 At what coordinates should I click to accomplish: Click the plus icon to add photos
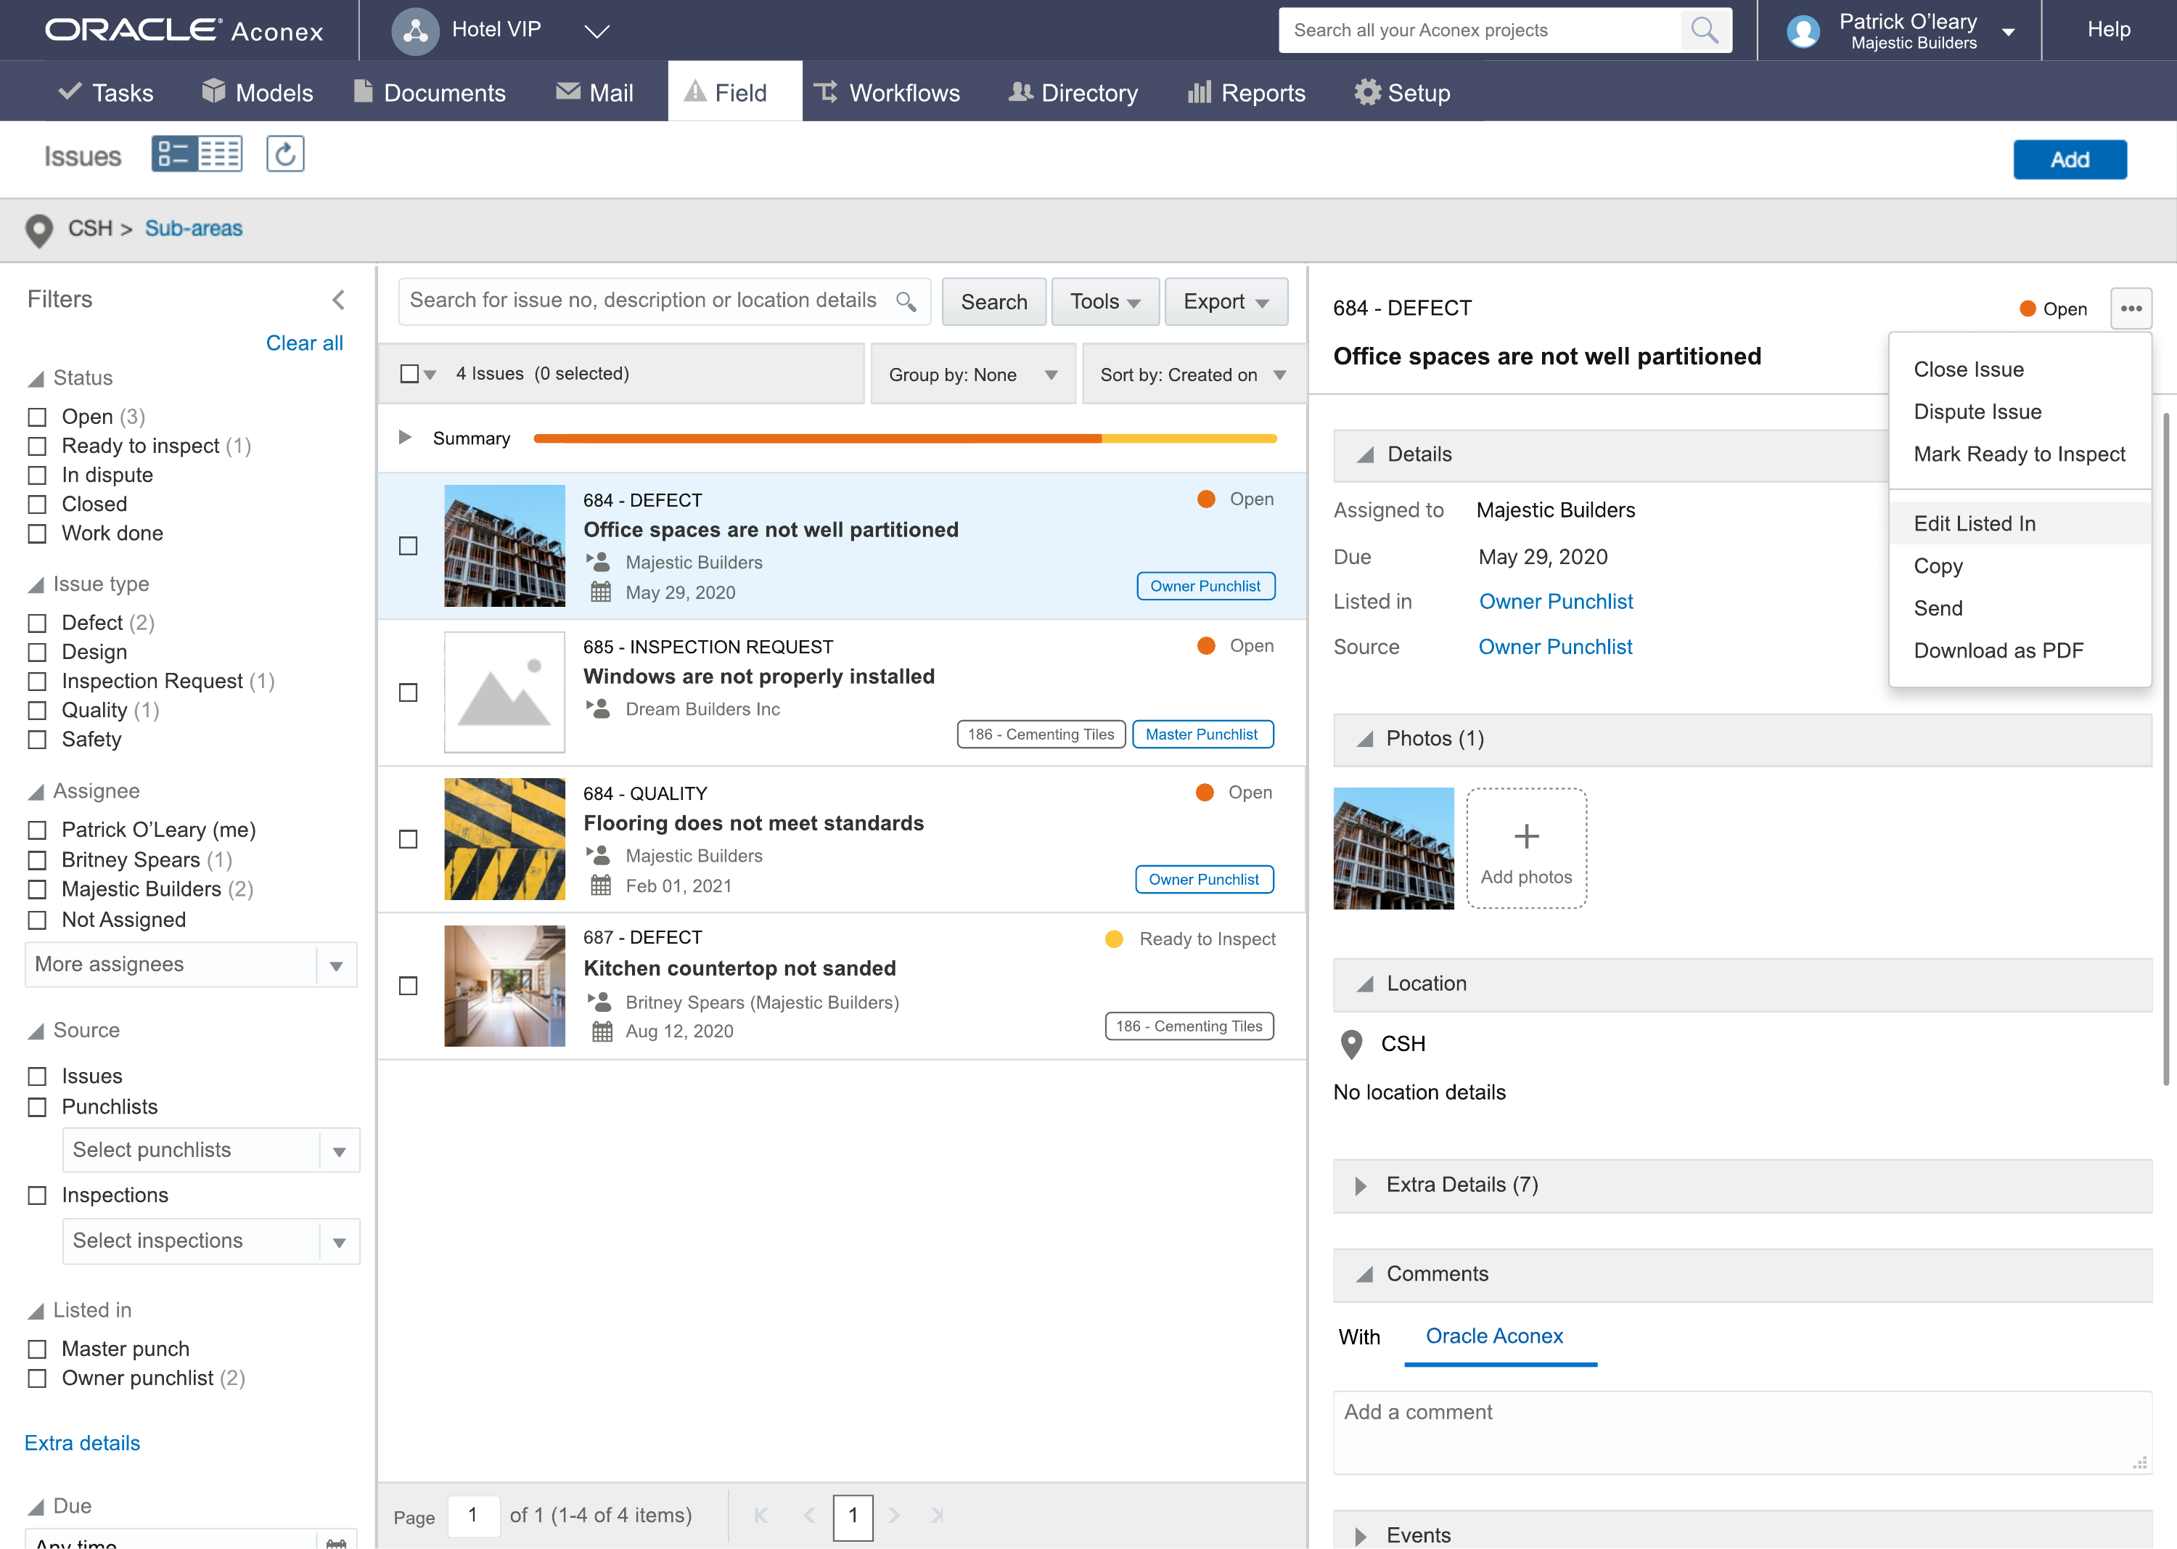[1525, 835]
